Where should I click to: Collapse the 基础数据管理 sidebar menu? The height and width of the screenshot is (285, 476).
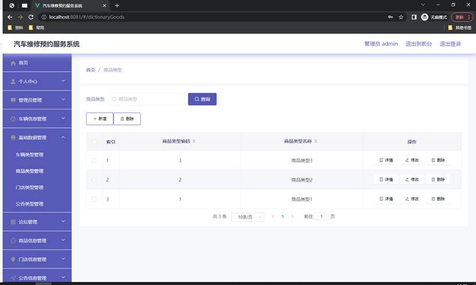coord(37,138)
